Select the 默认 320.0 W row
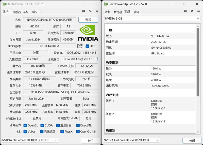Viewport: 203px width, 145px height. tap(150, 74)
